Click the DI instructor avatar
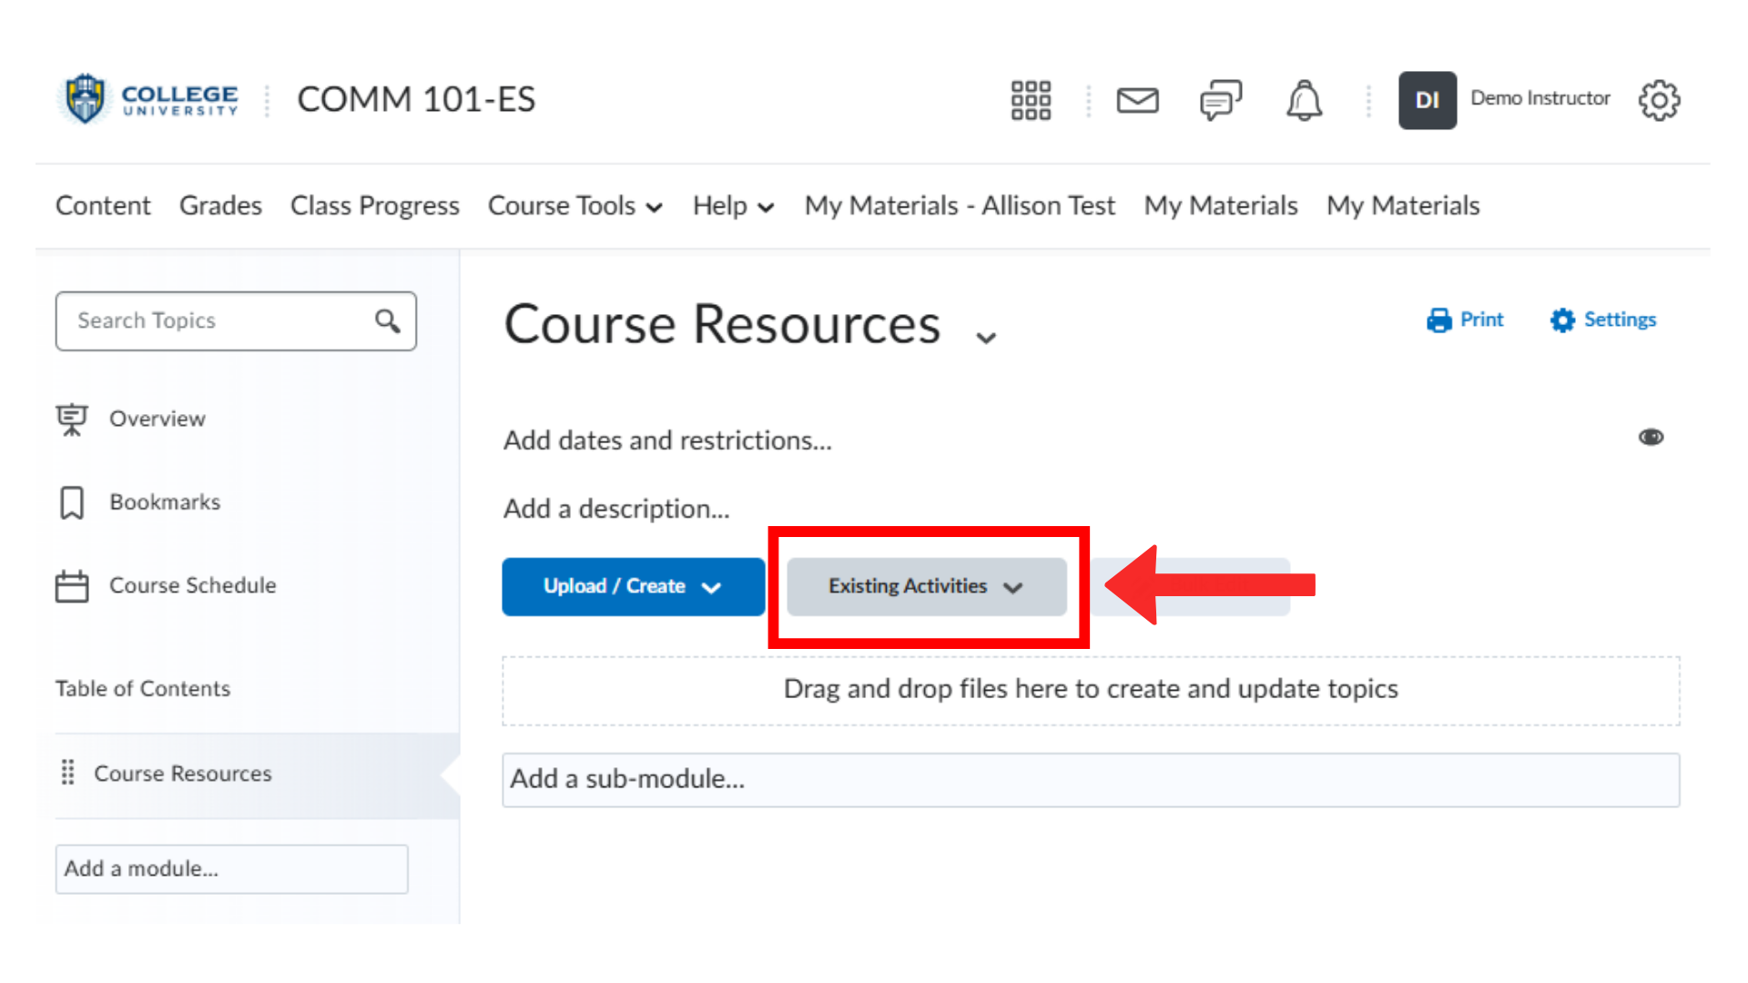The height and width of the screenshot is (983, 1748). (x=1427, y=100)
